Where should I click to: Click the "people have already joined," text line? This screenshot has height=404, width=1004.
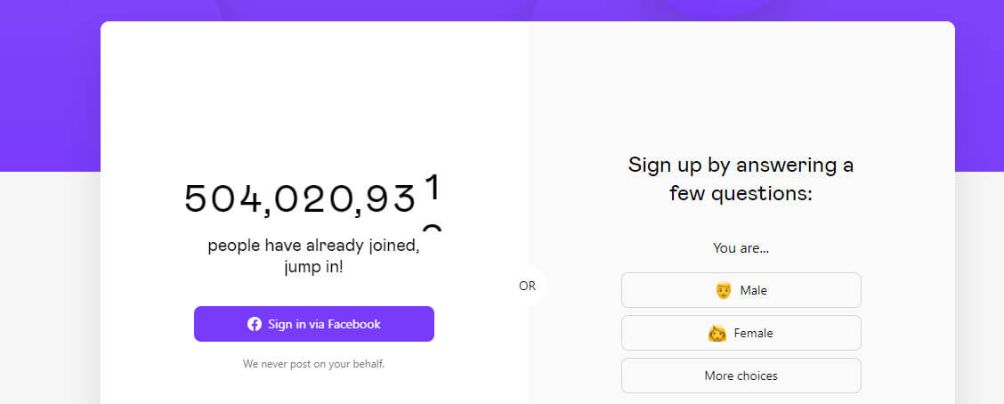click(x=313, y=246)
